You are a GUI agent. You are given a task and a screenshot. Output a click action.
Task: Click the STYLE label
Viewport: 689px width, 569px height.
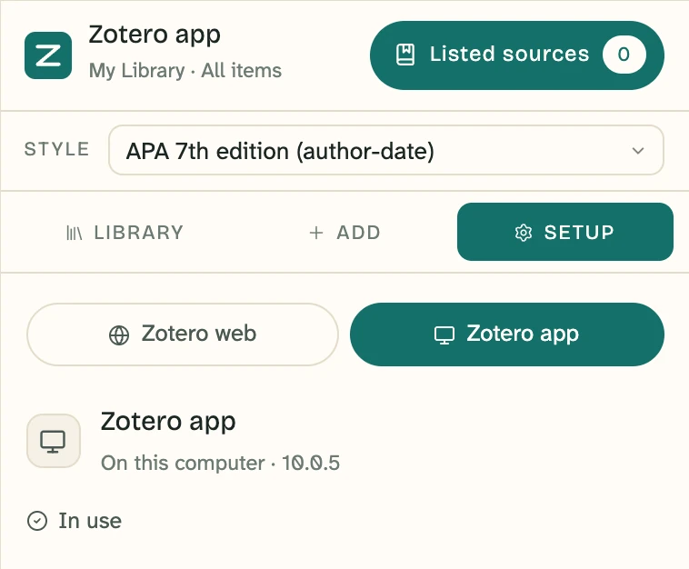[57, 149]
